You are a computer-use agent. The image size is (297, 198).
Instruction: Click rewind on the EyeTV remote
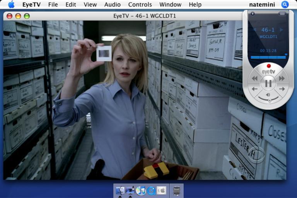pos(254,79)
